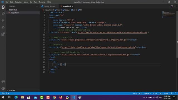Open Microsoft Store from taskbar

coord(29,97)
